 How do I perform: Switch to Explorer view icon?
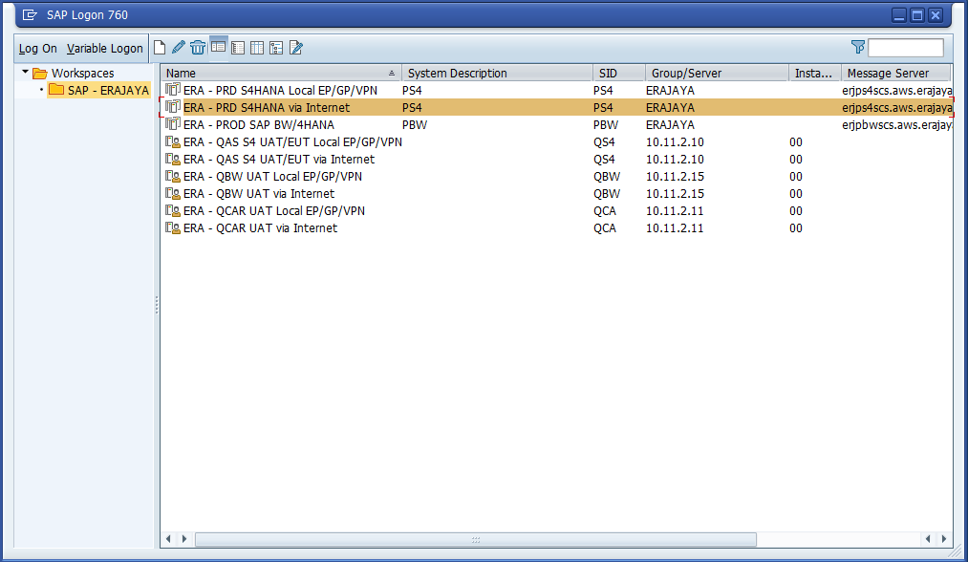(218, 47)
